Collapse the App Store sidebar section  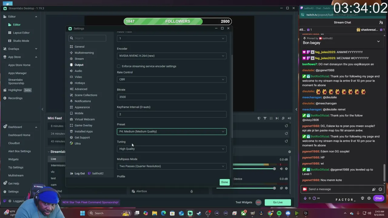coord(36,57)
